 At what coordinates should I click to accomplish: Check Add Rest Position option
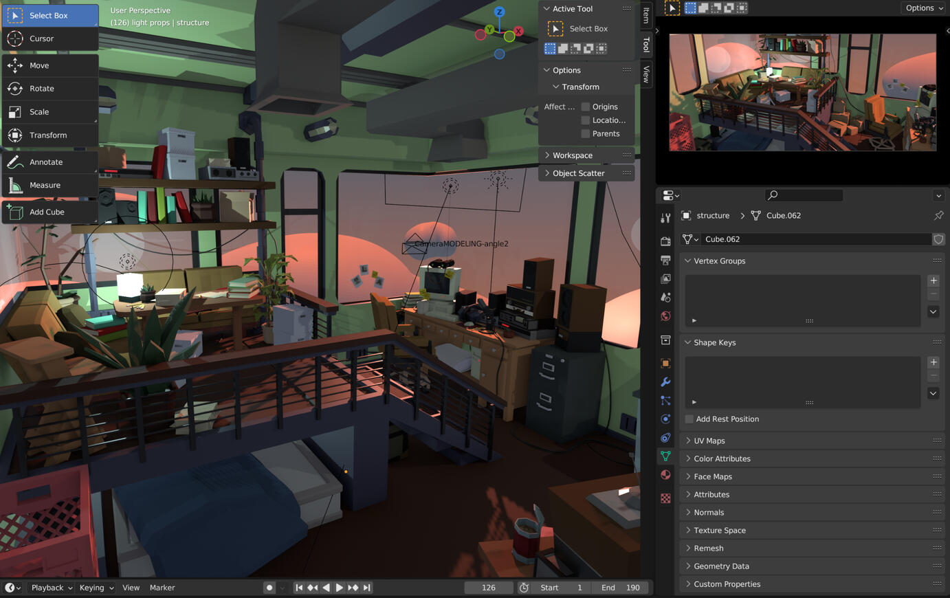click(689, 419)
